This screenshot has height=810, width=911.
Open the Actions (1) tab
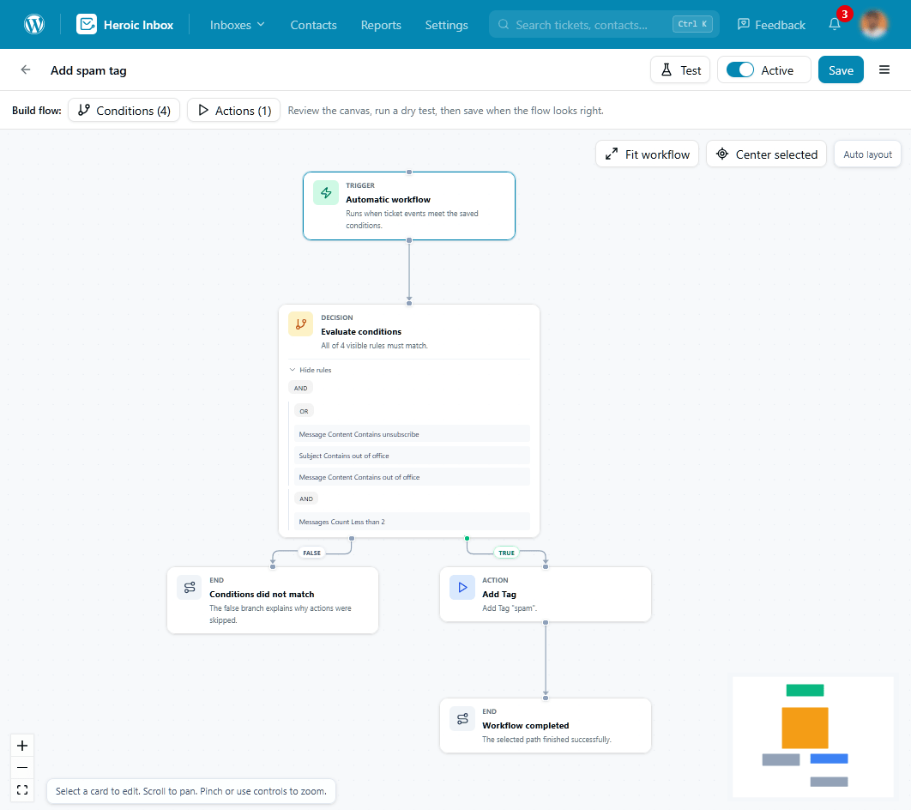tap(233, 110)
